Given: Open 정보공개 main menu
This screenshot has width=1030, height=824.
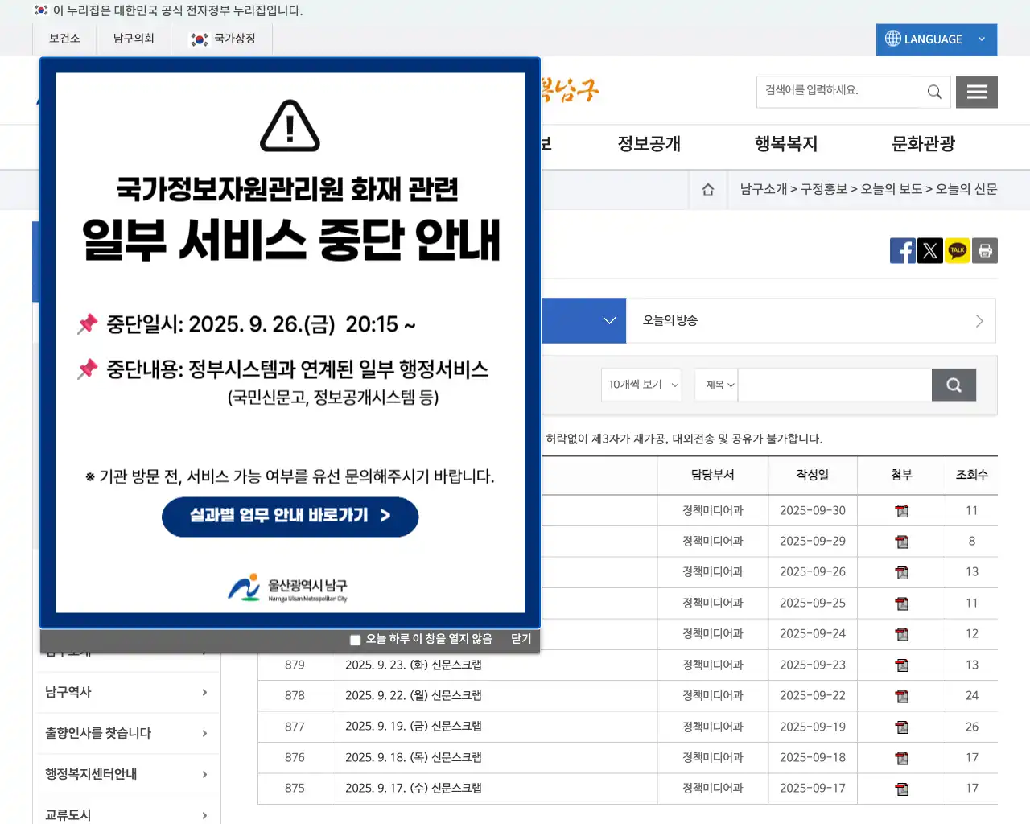Looking at the screenshot, I should click(649, 144).
